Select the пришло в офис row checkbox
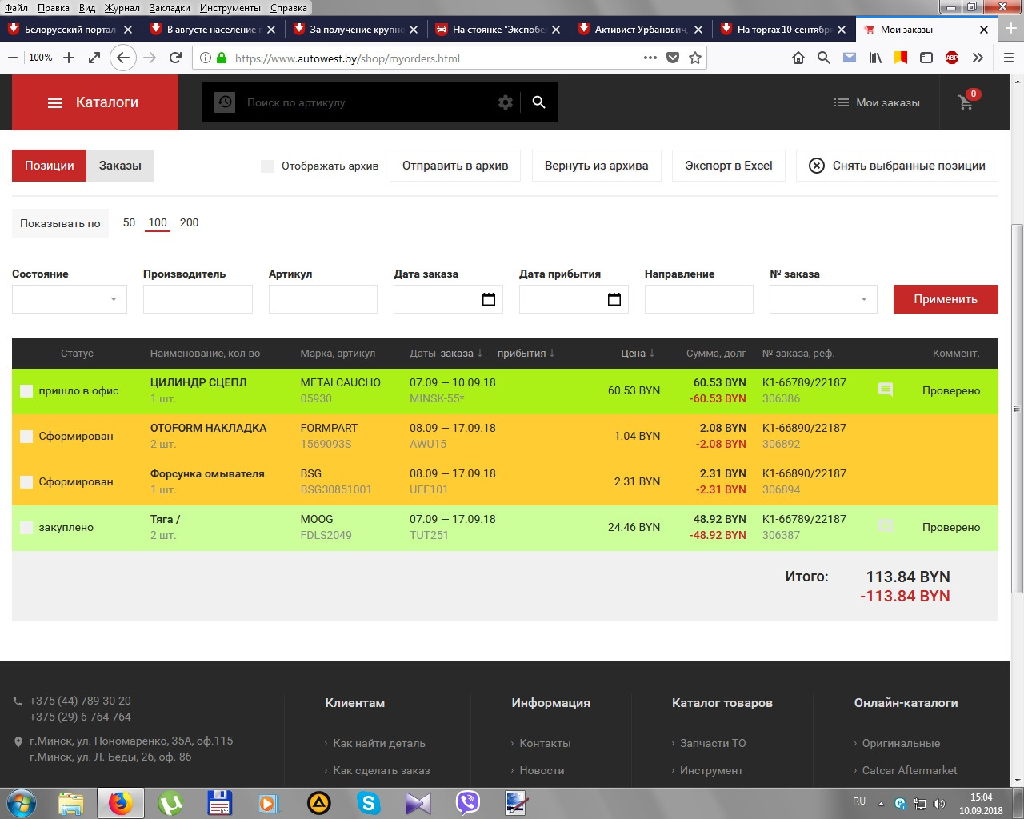This screenshot has width=1024, height=819. [x=26, y=391]
